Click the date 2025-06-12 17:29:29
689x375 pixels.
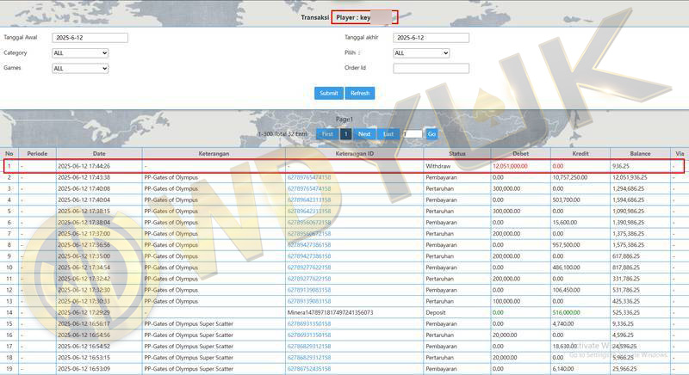[84, 313]
